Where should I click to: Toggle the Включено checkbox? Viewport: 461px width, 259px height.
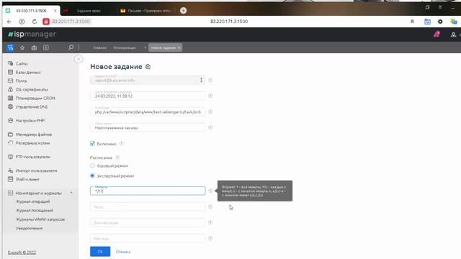(x=92, y=144)
